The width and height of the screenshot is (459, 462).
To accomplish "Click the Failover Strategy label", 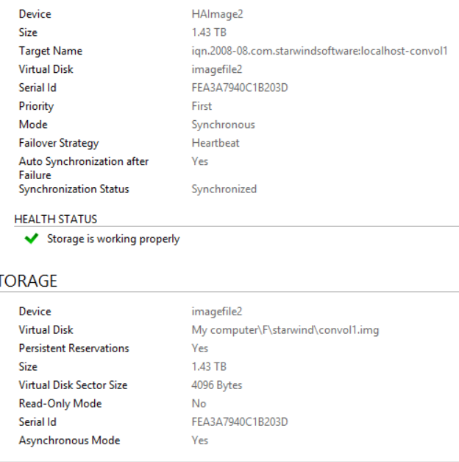I will (59, 144).
